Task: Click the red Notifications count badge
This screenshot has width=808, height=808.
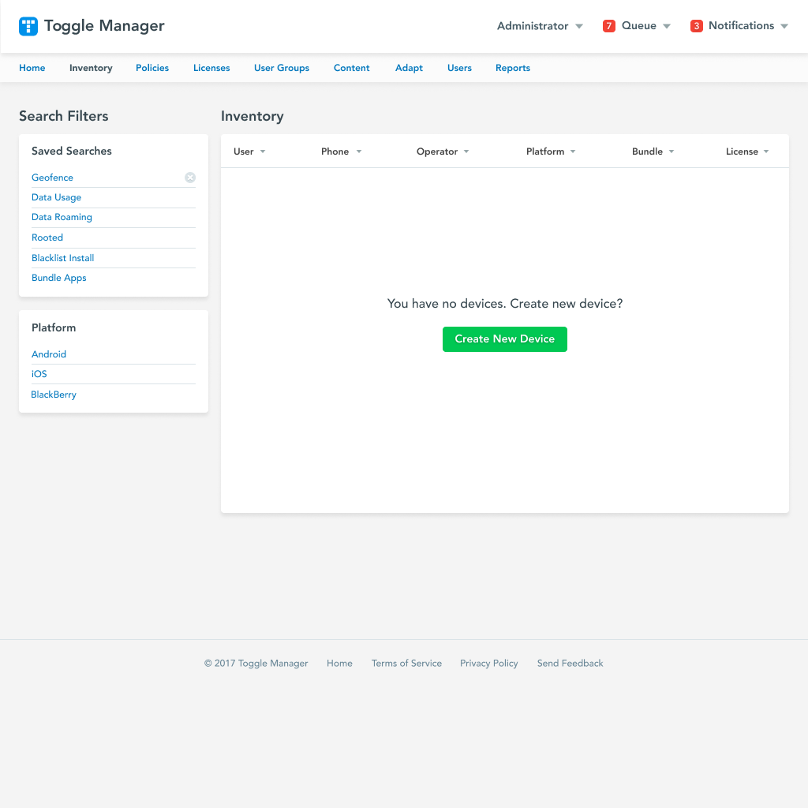Action: tap(696, 26)
